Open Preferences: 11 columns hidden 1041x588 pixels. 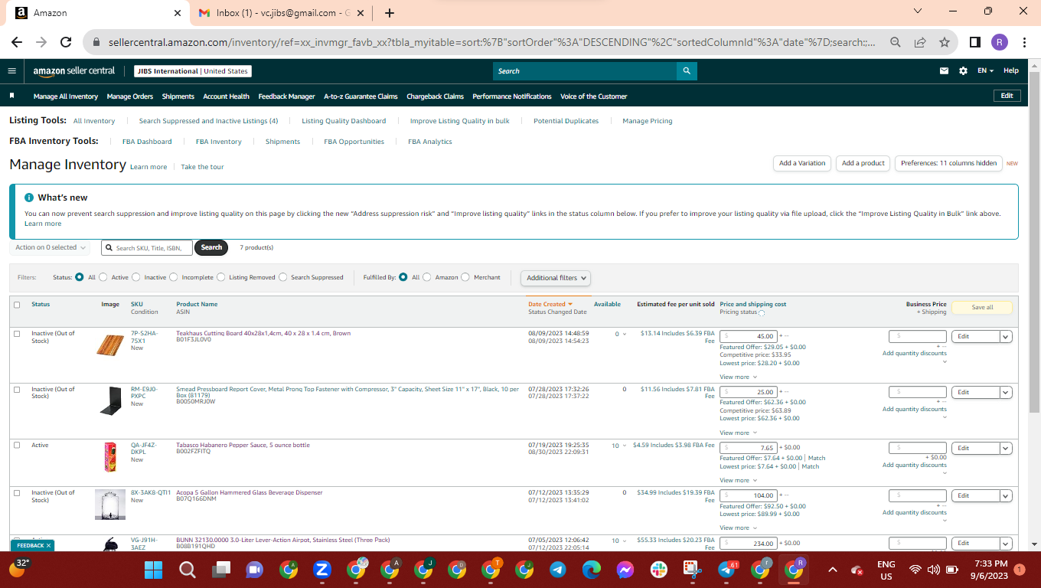coord(948,163)
